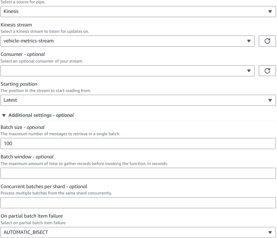Click the arrow on the Starting position dropdown
Viewport: 277px width, 238px height.
click(270, 100)
